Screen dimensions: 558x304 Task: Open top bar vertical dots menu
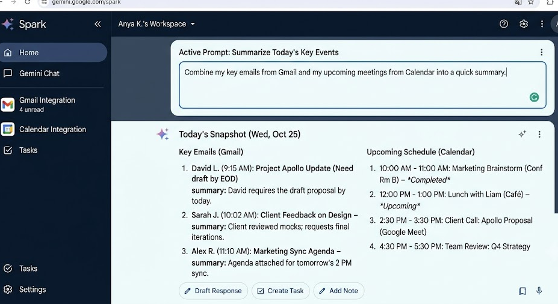tap(542, 24)
